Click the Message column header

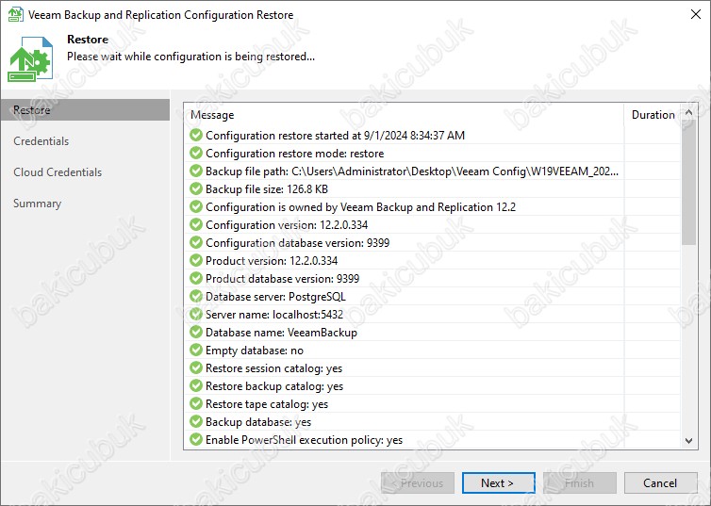(404, 115)
